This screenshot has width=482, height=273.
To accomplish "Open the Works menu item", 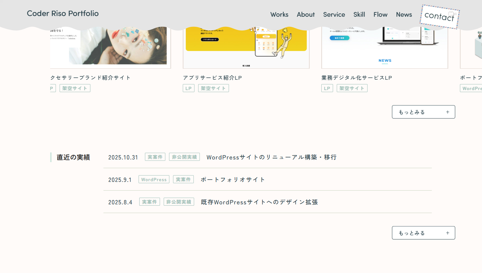I will [279, 14].
